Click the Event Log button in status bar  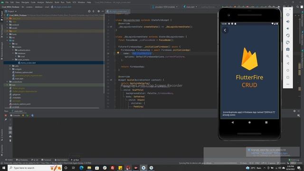pyautogui.click(x=294, y=160)
